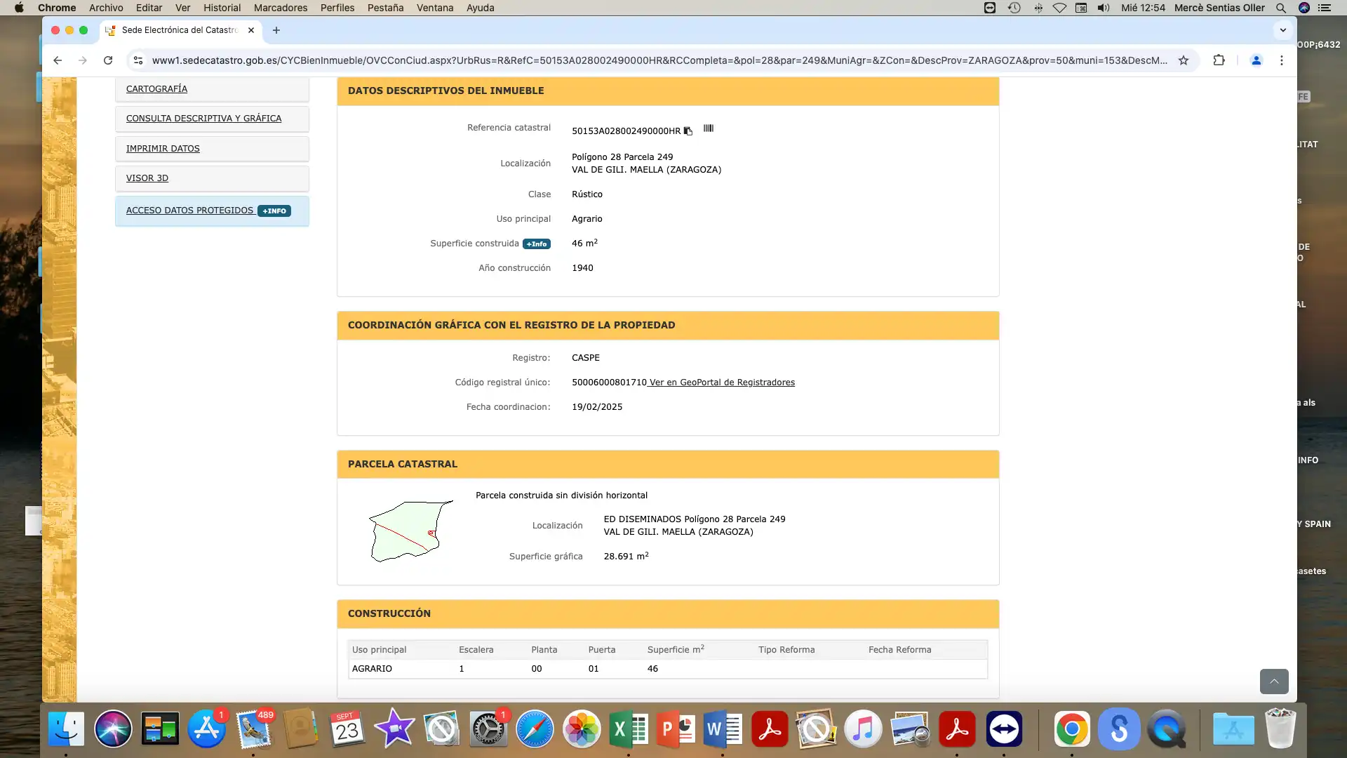
Task: Select the 28.691 m² superficie gráfica value
Action: (626, 556)
